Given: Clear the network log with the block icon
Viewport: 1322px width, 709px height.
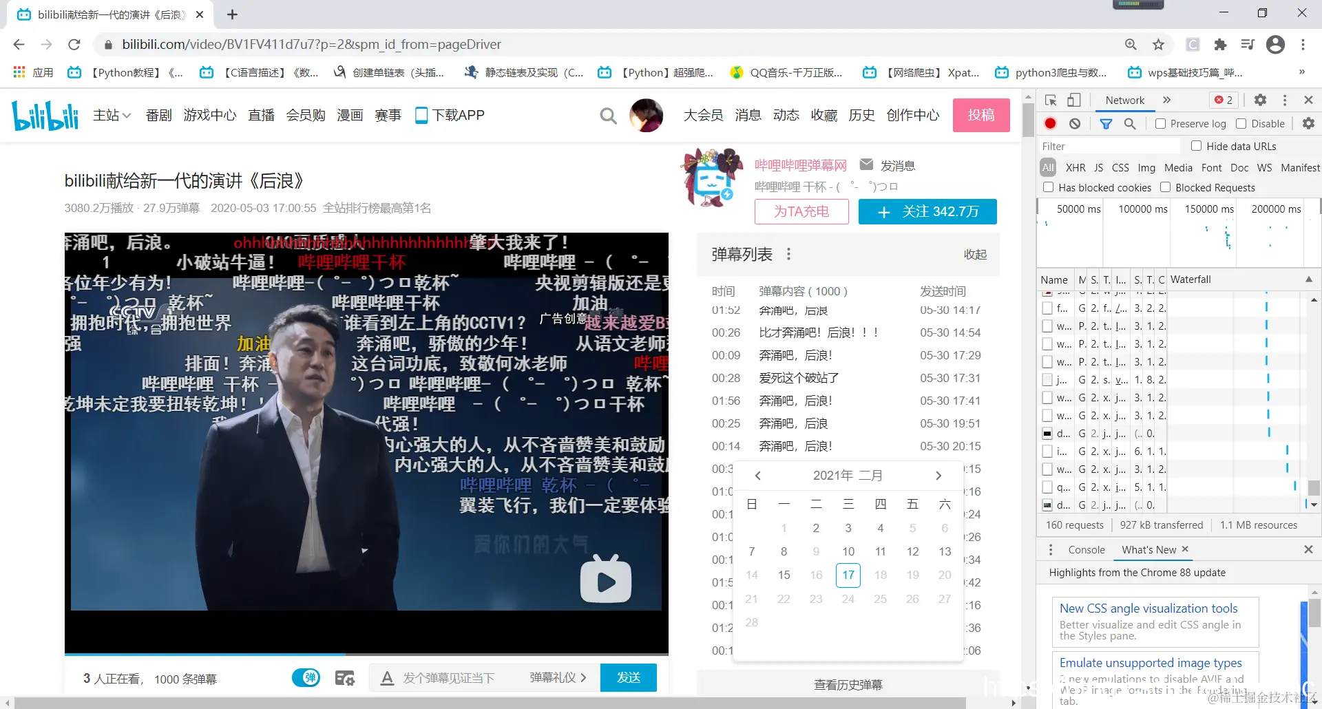Looking at the screenshot, I should [1075, 123].
